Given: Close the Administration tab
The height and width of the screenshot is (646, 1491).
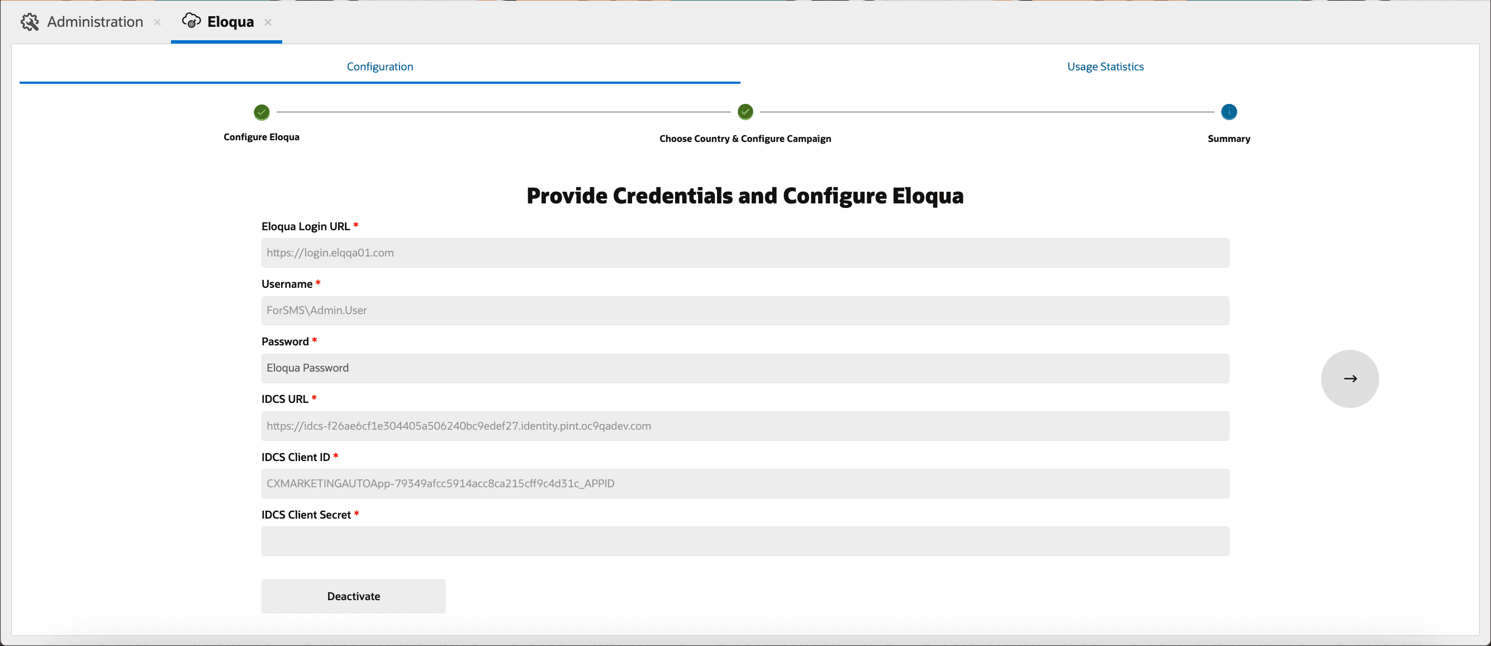Looking at the screenshot, I should point(157,22).
